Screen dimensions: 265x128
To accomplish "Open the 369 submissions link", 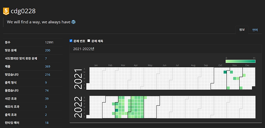I will [x=48, y=67].
